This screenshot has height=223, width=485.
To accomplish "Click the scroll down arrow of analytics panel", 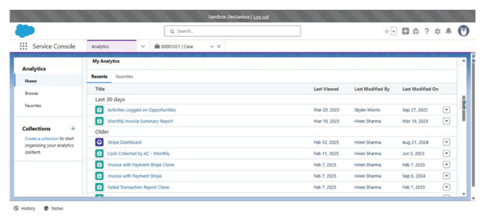I will (x=463, y=194).
